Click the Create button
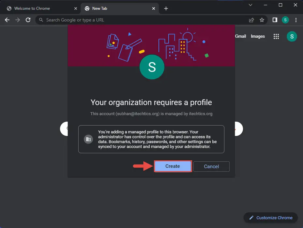This screenshot has width=303, height=228. pyautogui.click(x=173, y=166)
